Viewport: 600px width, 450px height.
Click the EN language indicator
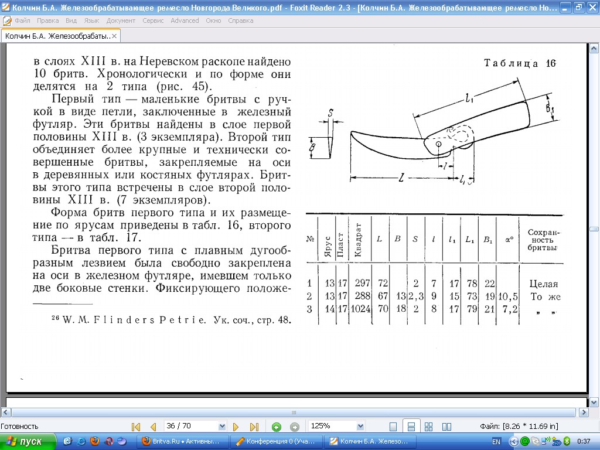pyautogui.click(x=496, y=441)
